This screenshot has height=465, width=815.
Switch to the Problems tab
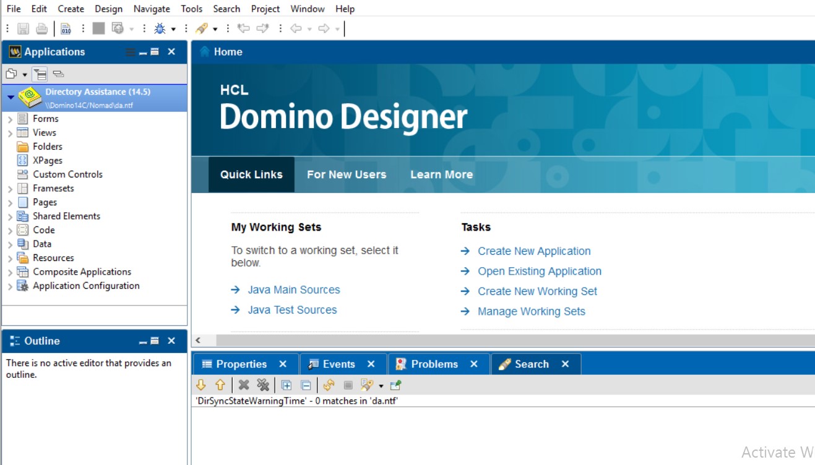(434, 364)
